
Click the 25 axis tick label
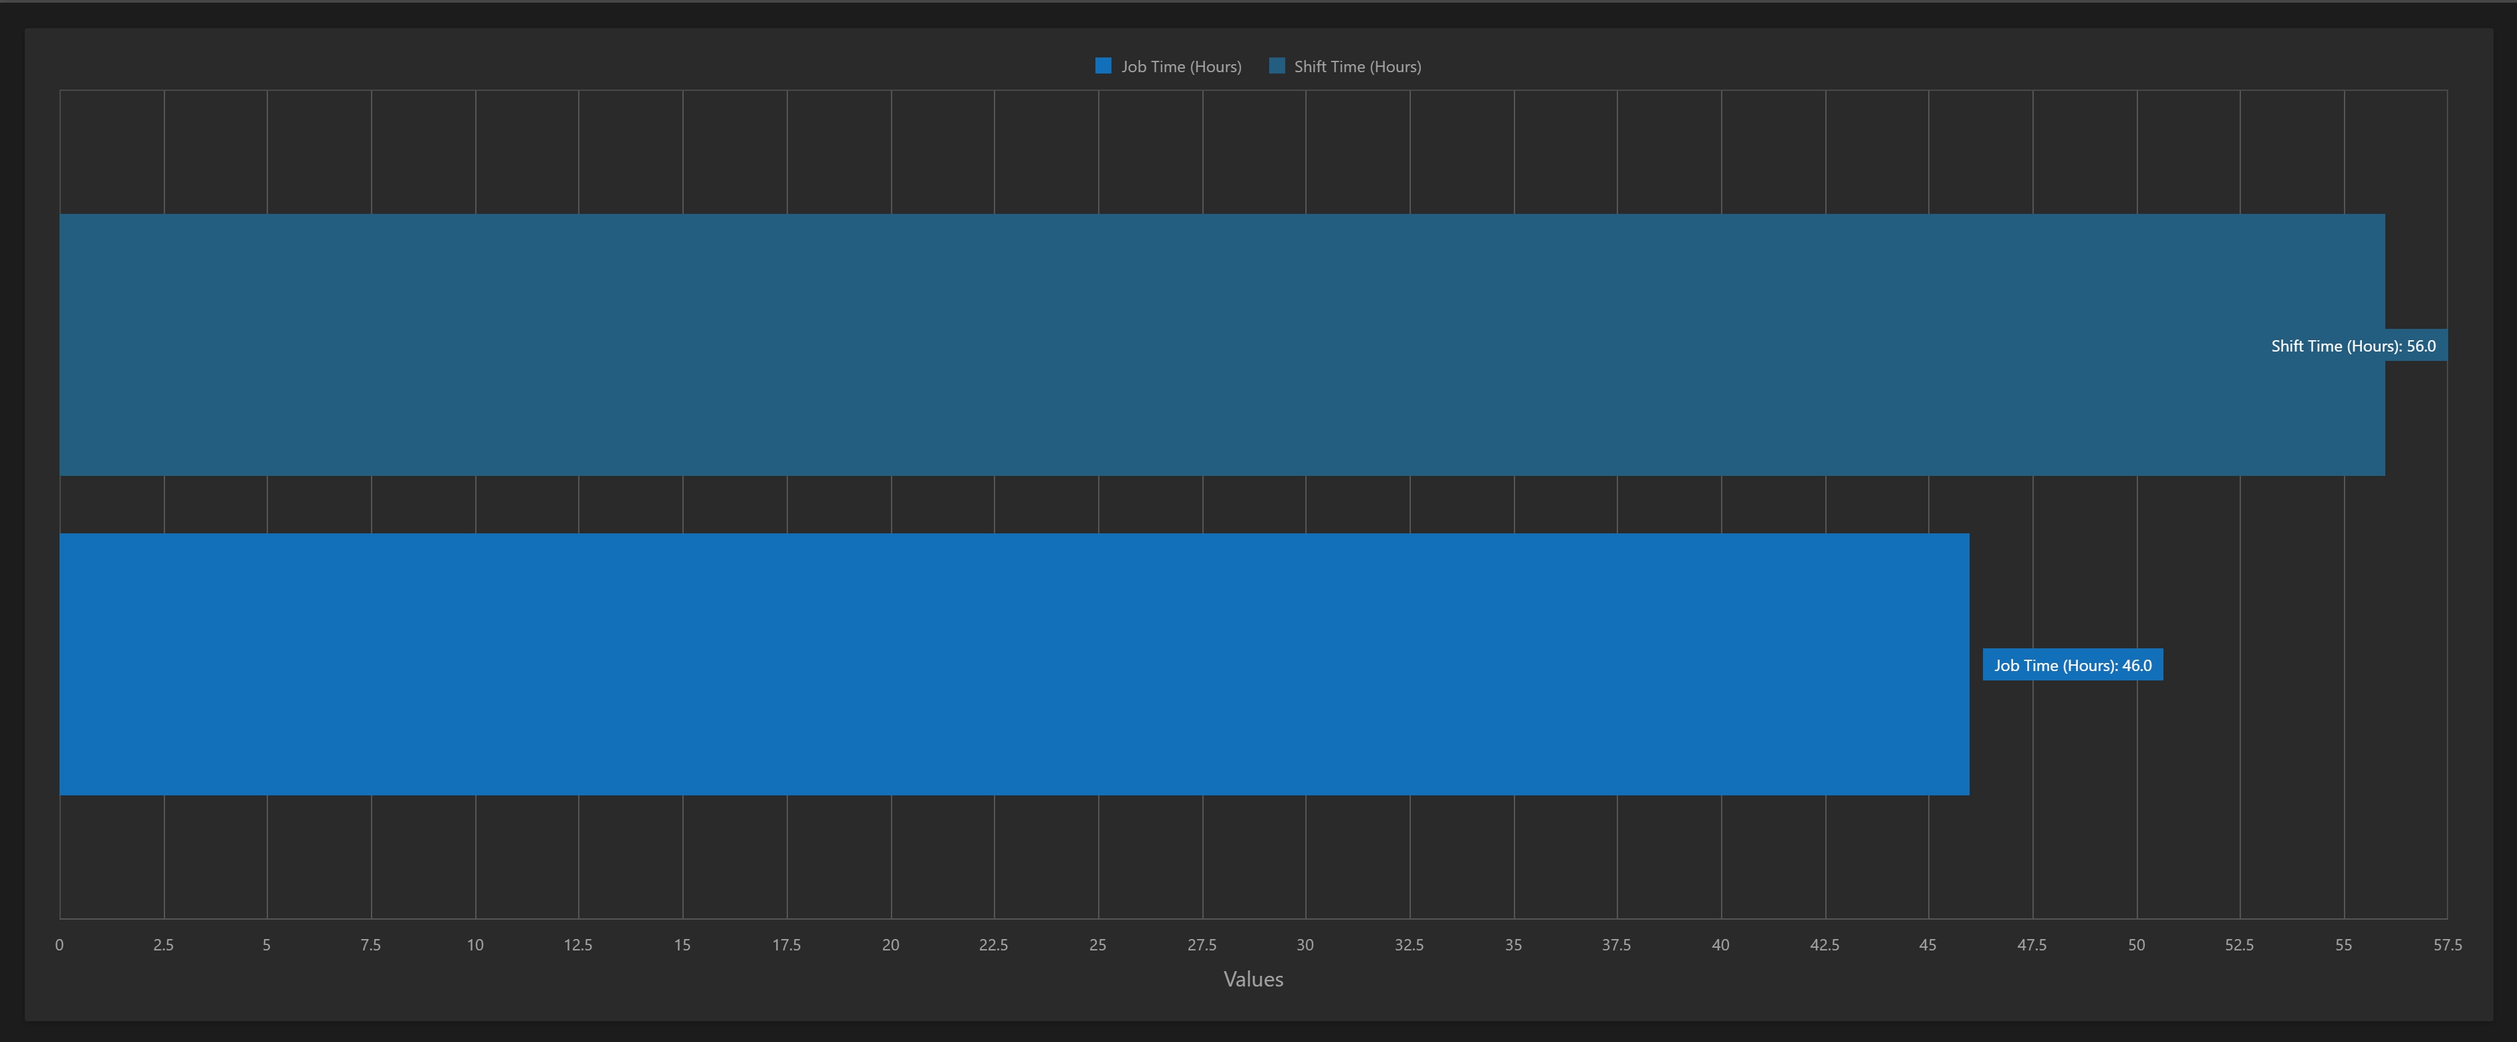[x=1097, y=944]
